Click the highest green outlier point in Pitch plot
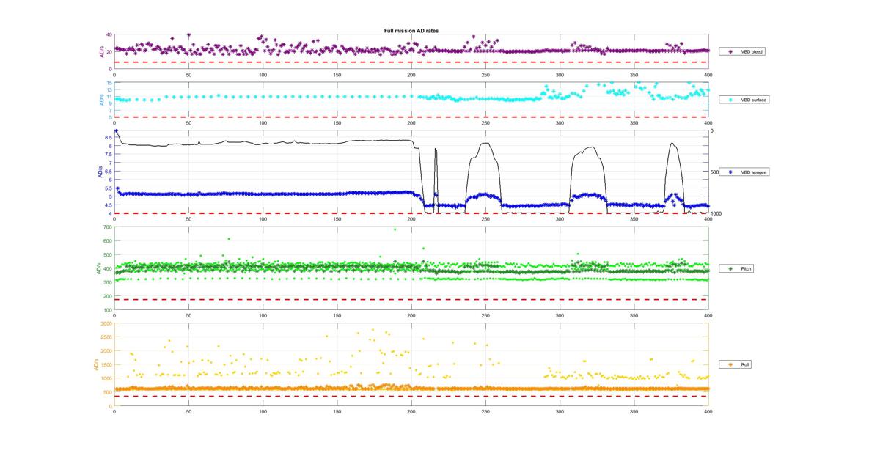 395,229
